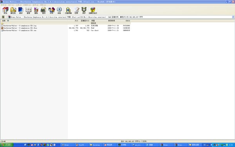Select the CD1.log file icon
This screenshot has width=235, height=147.
click(2, 25)
